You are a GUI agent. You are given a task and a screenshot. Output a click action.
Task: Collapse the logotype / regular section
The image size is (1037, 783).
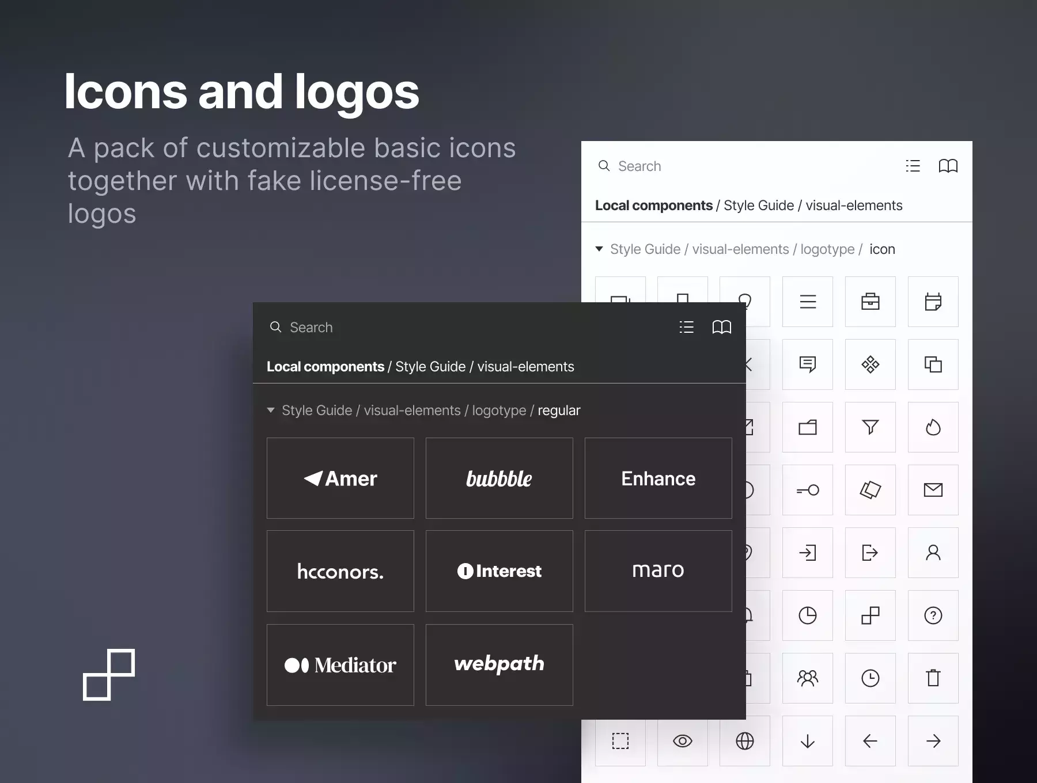[x=271, y=410]
